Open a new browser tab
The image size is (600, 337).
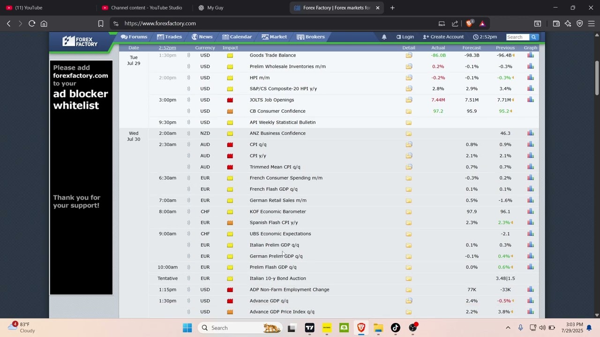[x=392, y=7]
